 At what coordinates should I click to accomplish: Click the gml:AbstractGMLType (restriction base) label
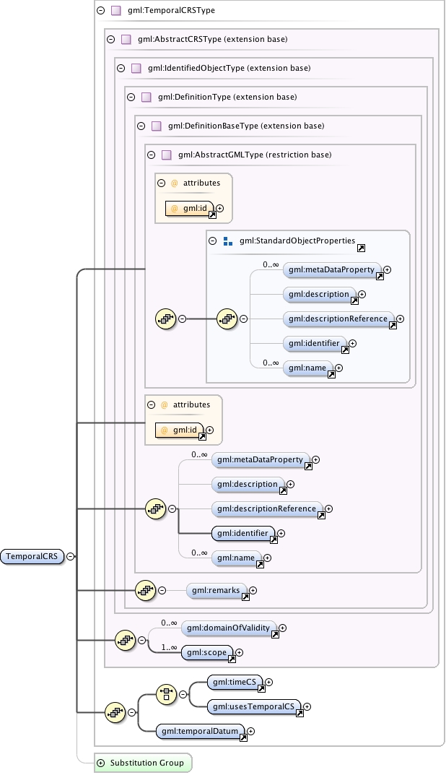coord(255,155)
